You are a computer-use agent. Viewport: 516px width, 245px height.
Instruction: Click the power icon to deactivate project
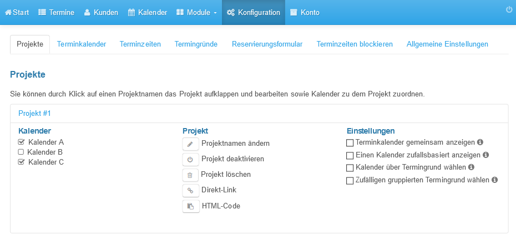point(190,160)
